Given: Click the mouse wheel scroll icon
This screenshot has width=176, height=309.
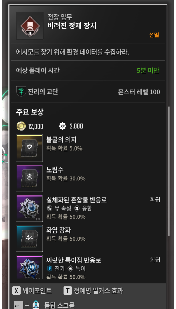Looking at the screenshot, I should [36, 305].
